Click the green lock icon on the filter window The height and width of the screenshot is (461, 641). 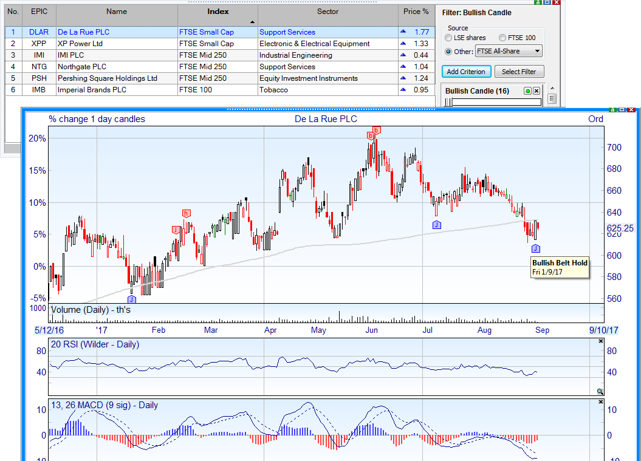(x=538, y=2)
